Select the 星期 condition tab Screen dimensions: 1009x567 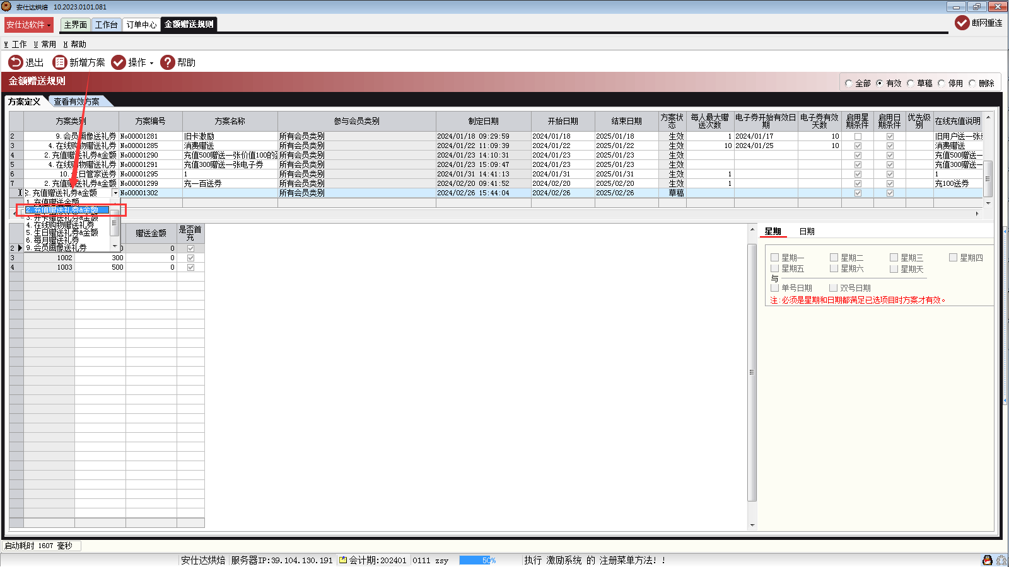tap(773, 232)
